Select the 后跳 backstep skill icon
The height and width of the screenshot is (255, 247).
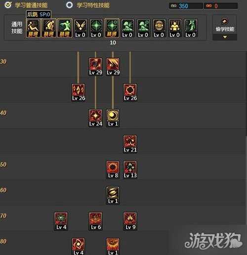pyautogui.click(x=33, y=28)
